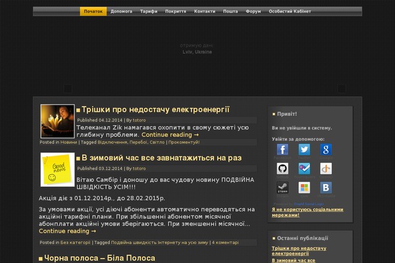Screen dimensions: 395x263
Task: Click the Published 03.12.2014 date text
Action: tap(100, 168)
